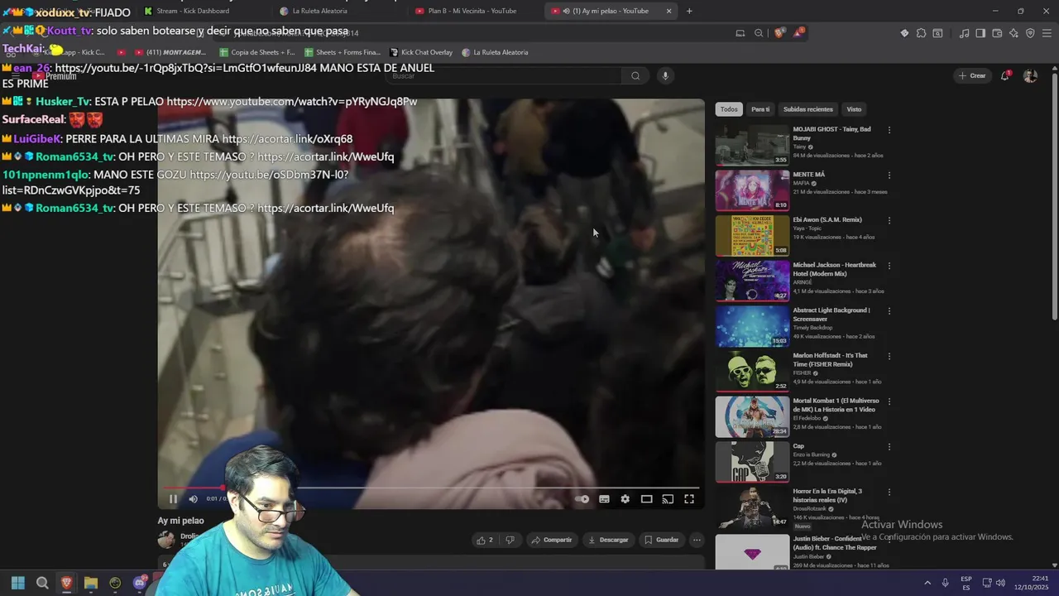
Task: Like the Ay mi pelao video
Action: tap(485, 540)
